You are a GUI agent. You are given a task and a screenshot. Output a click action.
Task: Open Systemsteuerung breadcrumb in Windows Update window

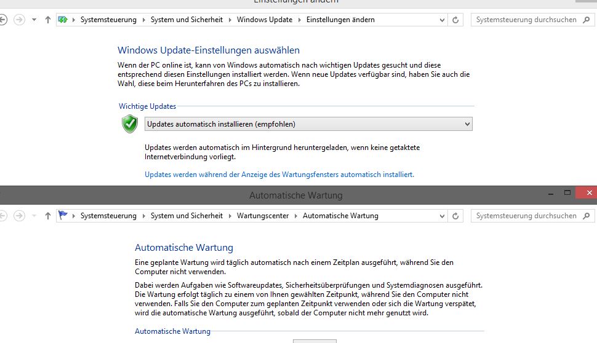(108, 20)
